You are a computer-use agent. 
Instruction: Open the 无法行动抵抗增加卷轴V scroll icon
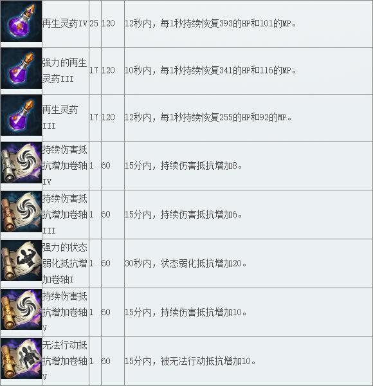tap(21, 358)
